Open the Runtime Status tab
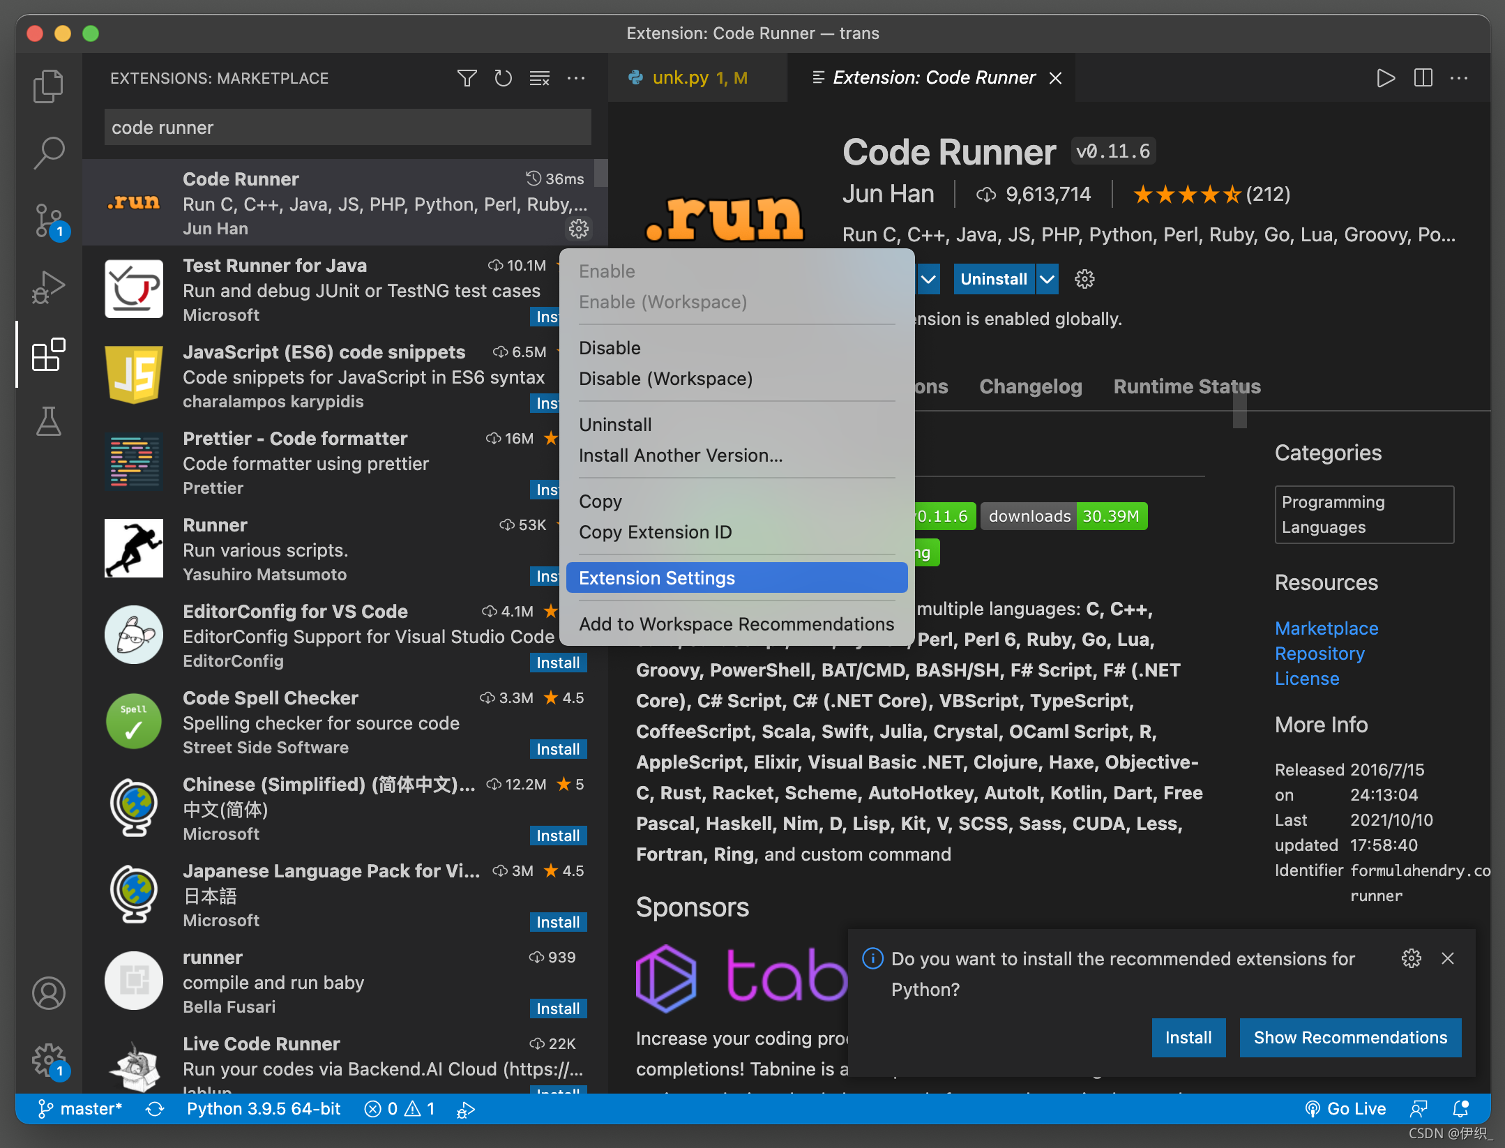Screen dimensions: 1505x1148 1187,386
